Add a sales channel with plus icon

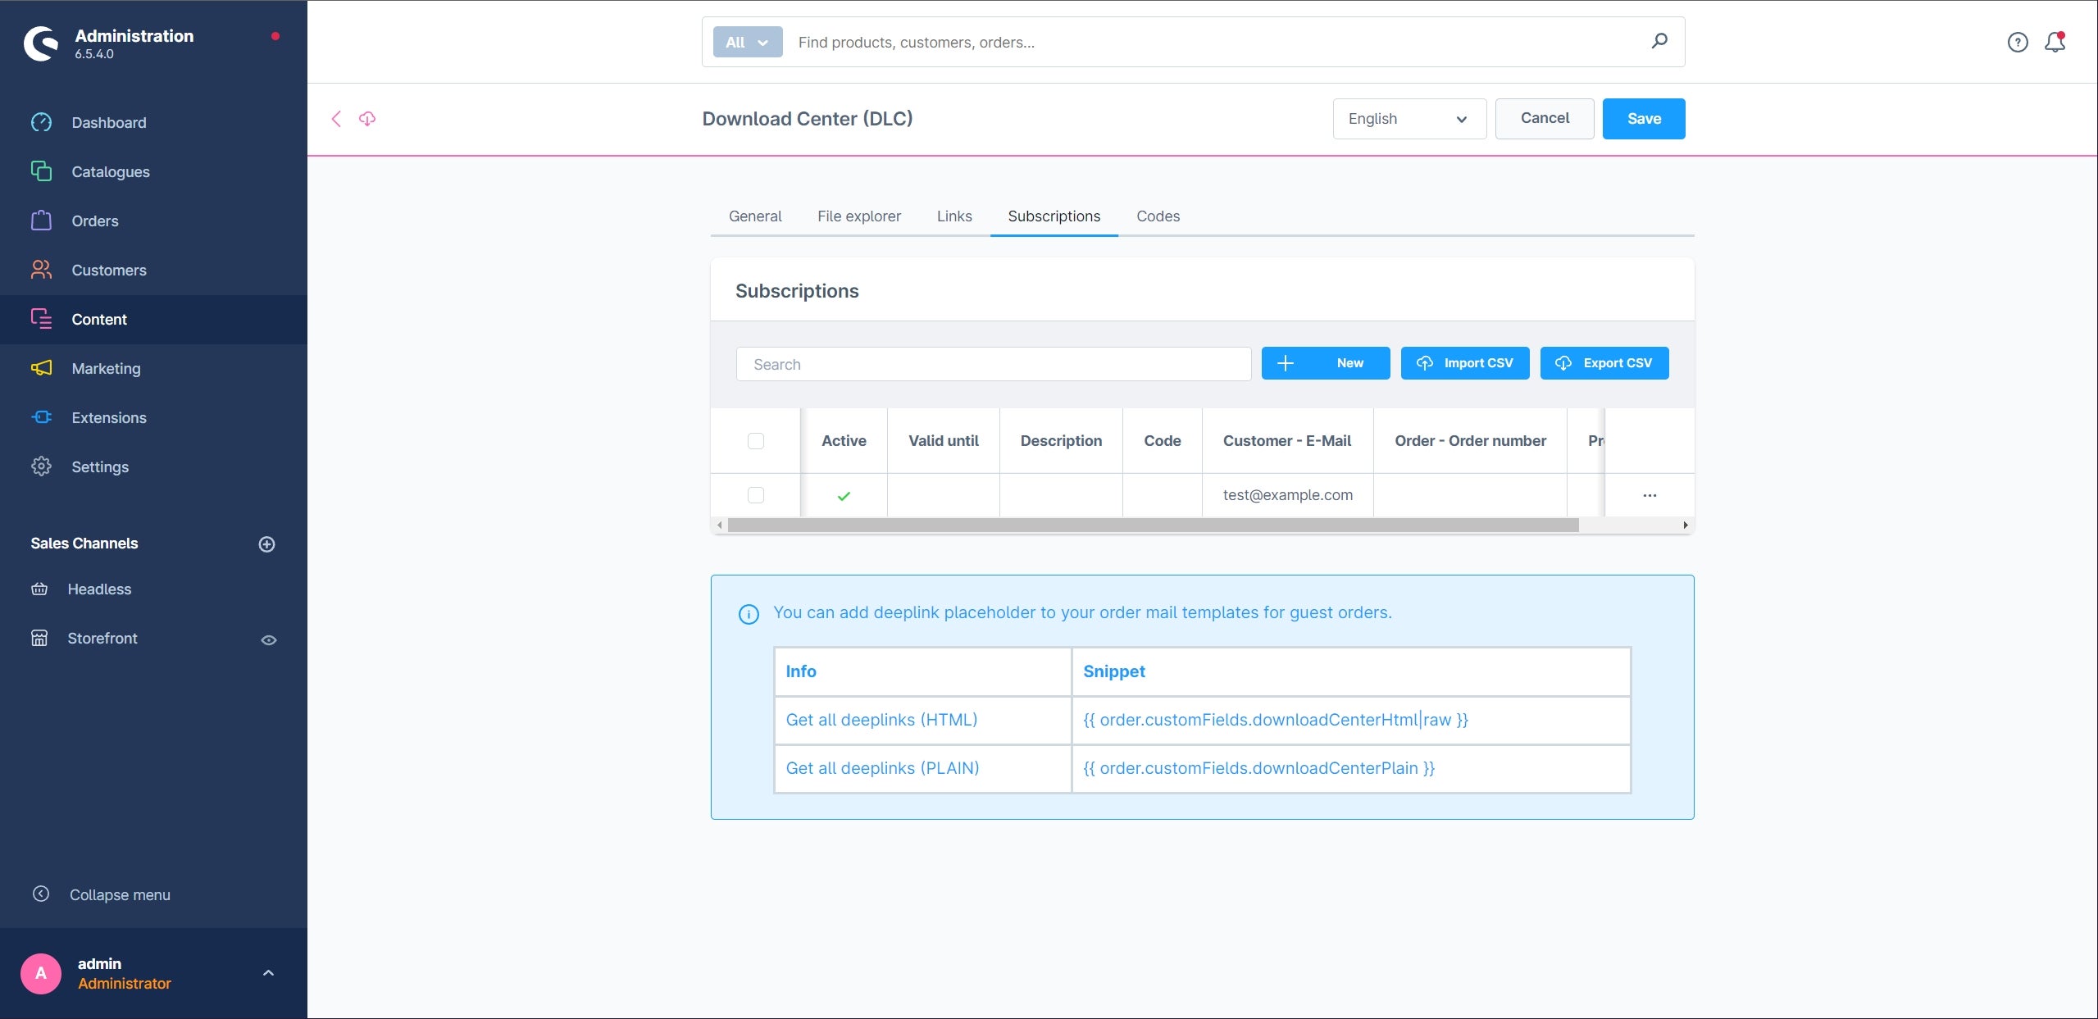coord(266,544)
